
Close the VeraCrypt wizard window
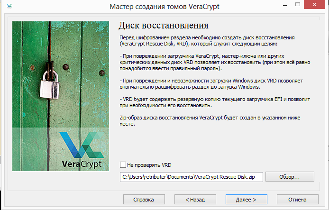pos(316,6)
